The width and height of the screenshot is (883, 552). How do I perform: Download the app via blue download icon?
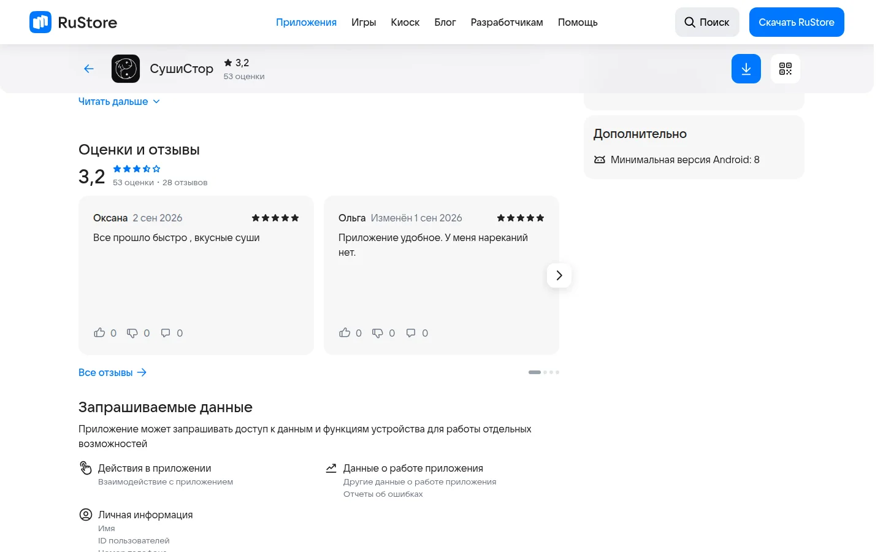[x=746, y=69]
